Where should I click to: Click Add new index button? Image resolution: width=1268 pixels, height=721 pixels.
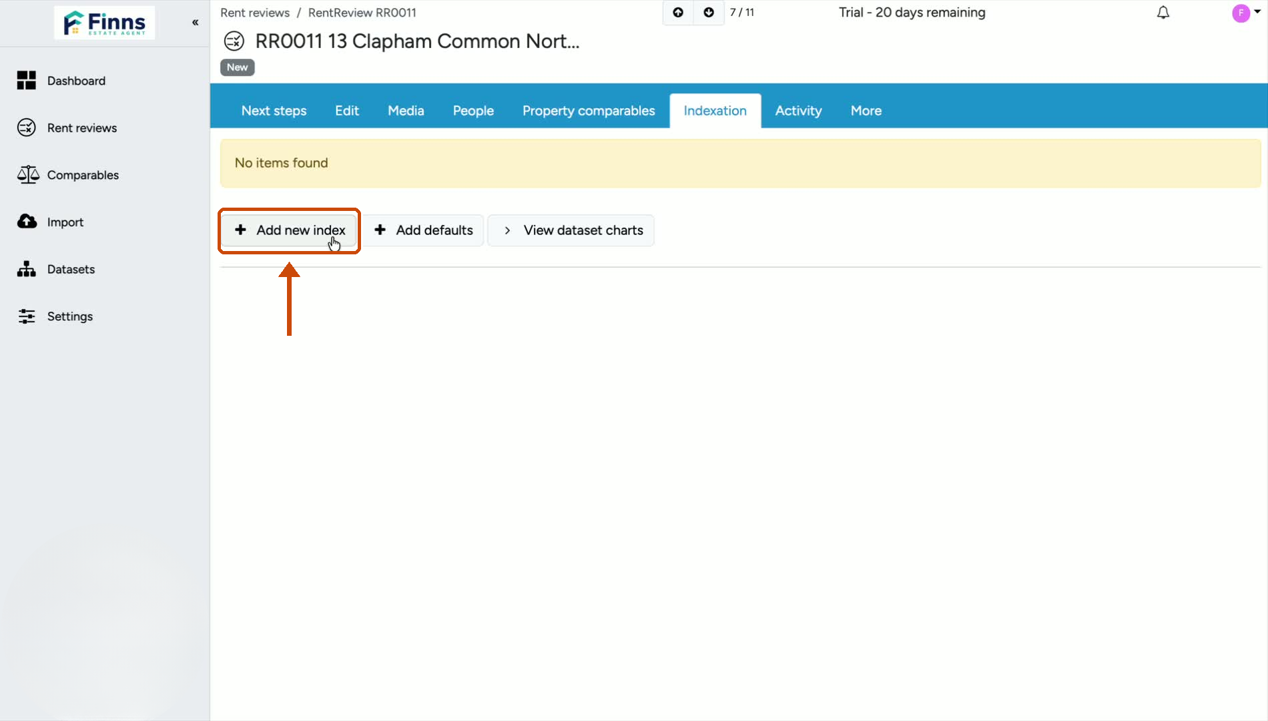pyautogui.click(x=290, y=230)
